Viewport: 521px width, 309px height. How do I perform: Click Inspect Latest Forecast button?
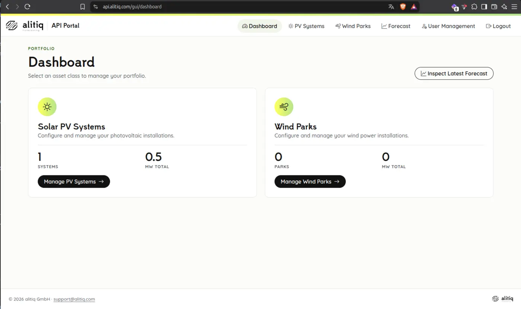[454, 74]
